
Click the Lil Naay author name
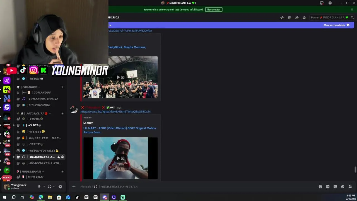pos(88,123)
